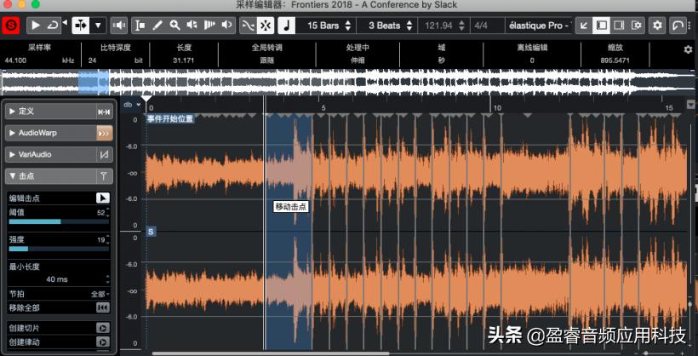Adjust the 阈值 value 52 stepper
Viewport: 698px width, 356px height.
107,213
